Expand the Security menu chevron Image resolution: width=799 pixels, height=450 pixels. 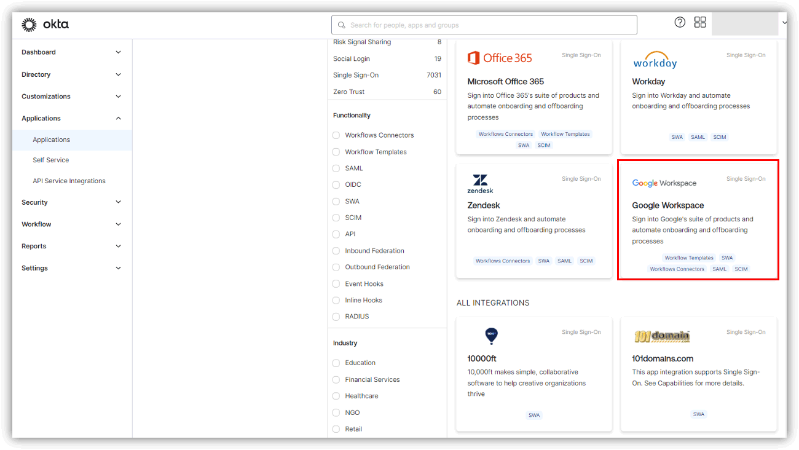tap(119, 202)
